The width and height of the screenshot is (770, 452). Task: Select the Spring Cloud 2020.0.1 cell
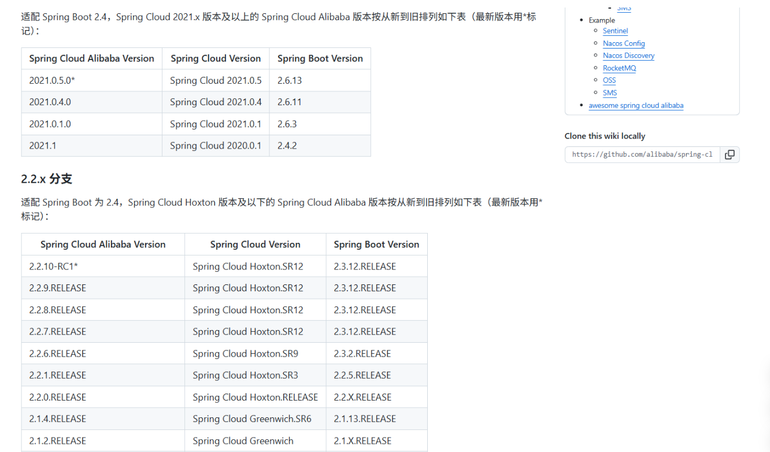click(216, 146)
